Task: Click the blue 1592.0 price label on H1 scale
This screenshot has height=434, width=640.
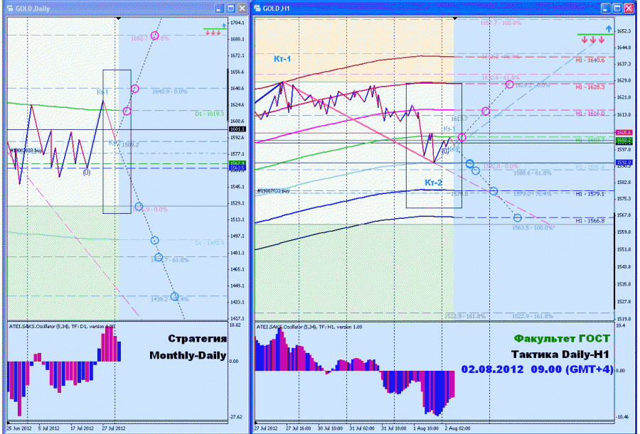Action: pyautogui.click(x=624, y=163)
